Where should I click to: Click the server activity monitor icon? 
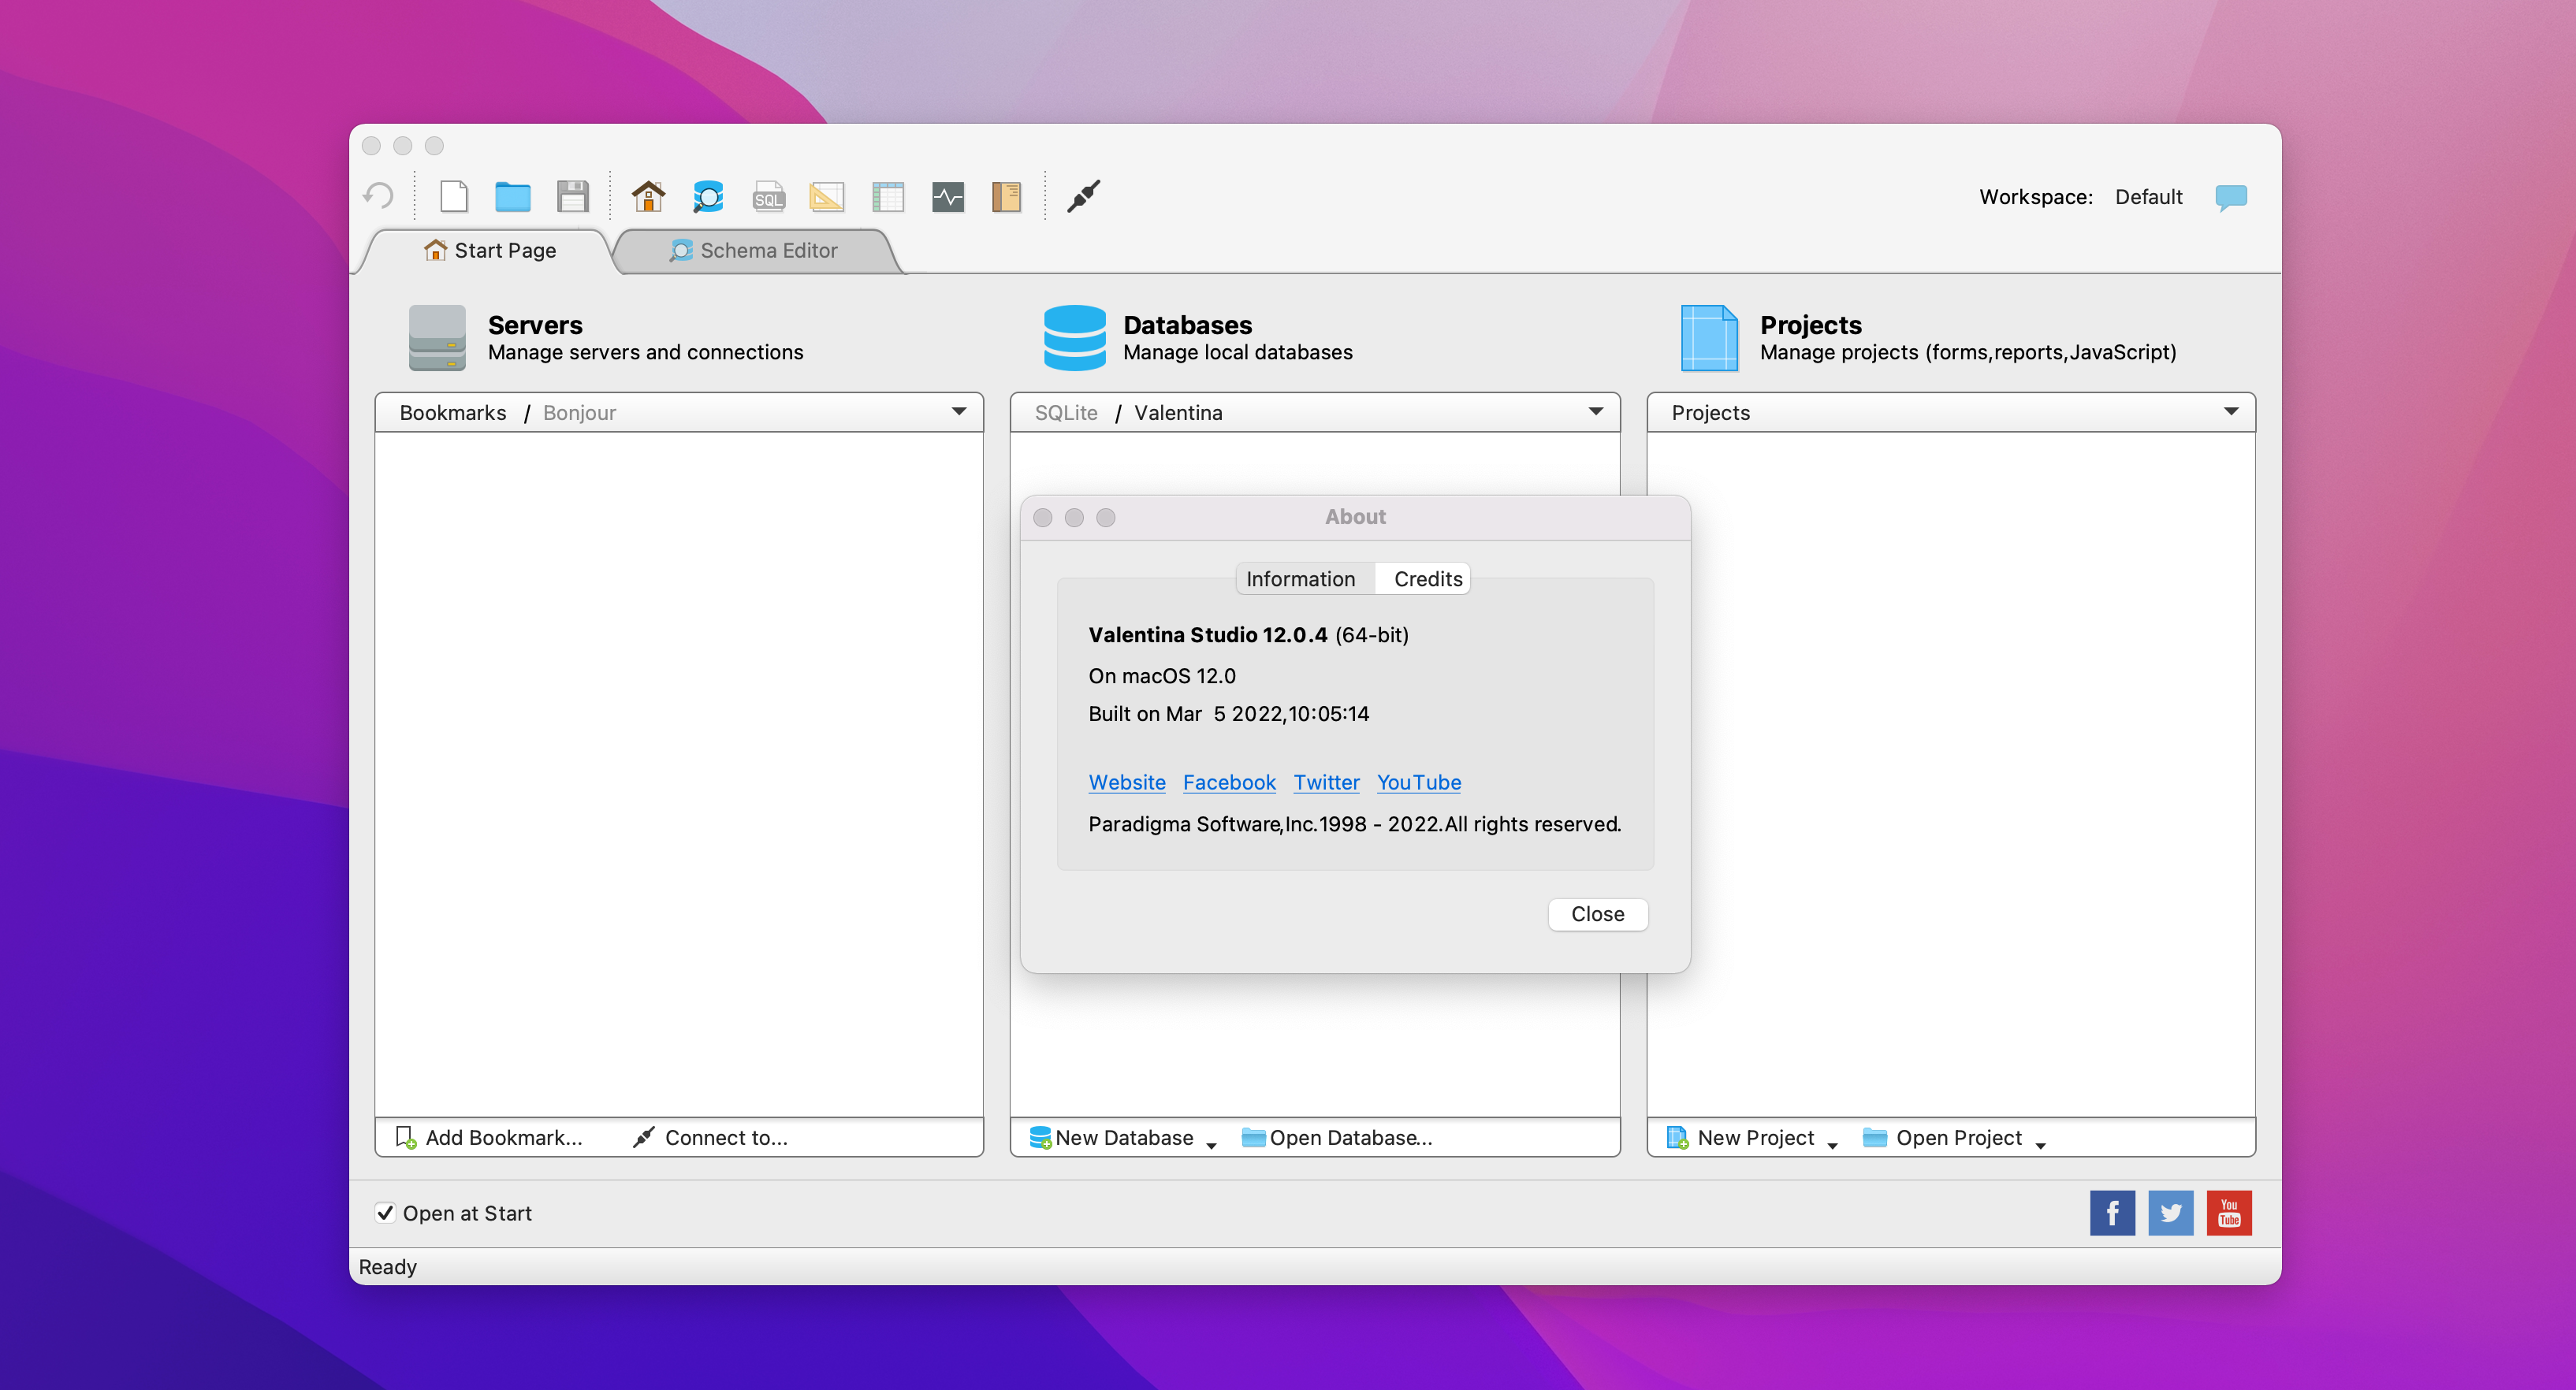[x=947, y=196]
